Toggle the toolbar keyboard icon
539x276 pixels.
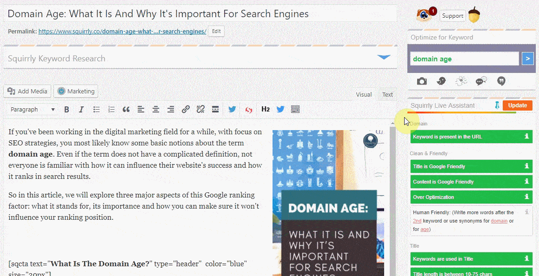[295, 110]
